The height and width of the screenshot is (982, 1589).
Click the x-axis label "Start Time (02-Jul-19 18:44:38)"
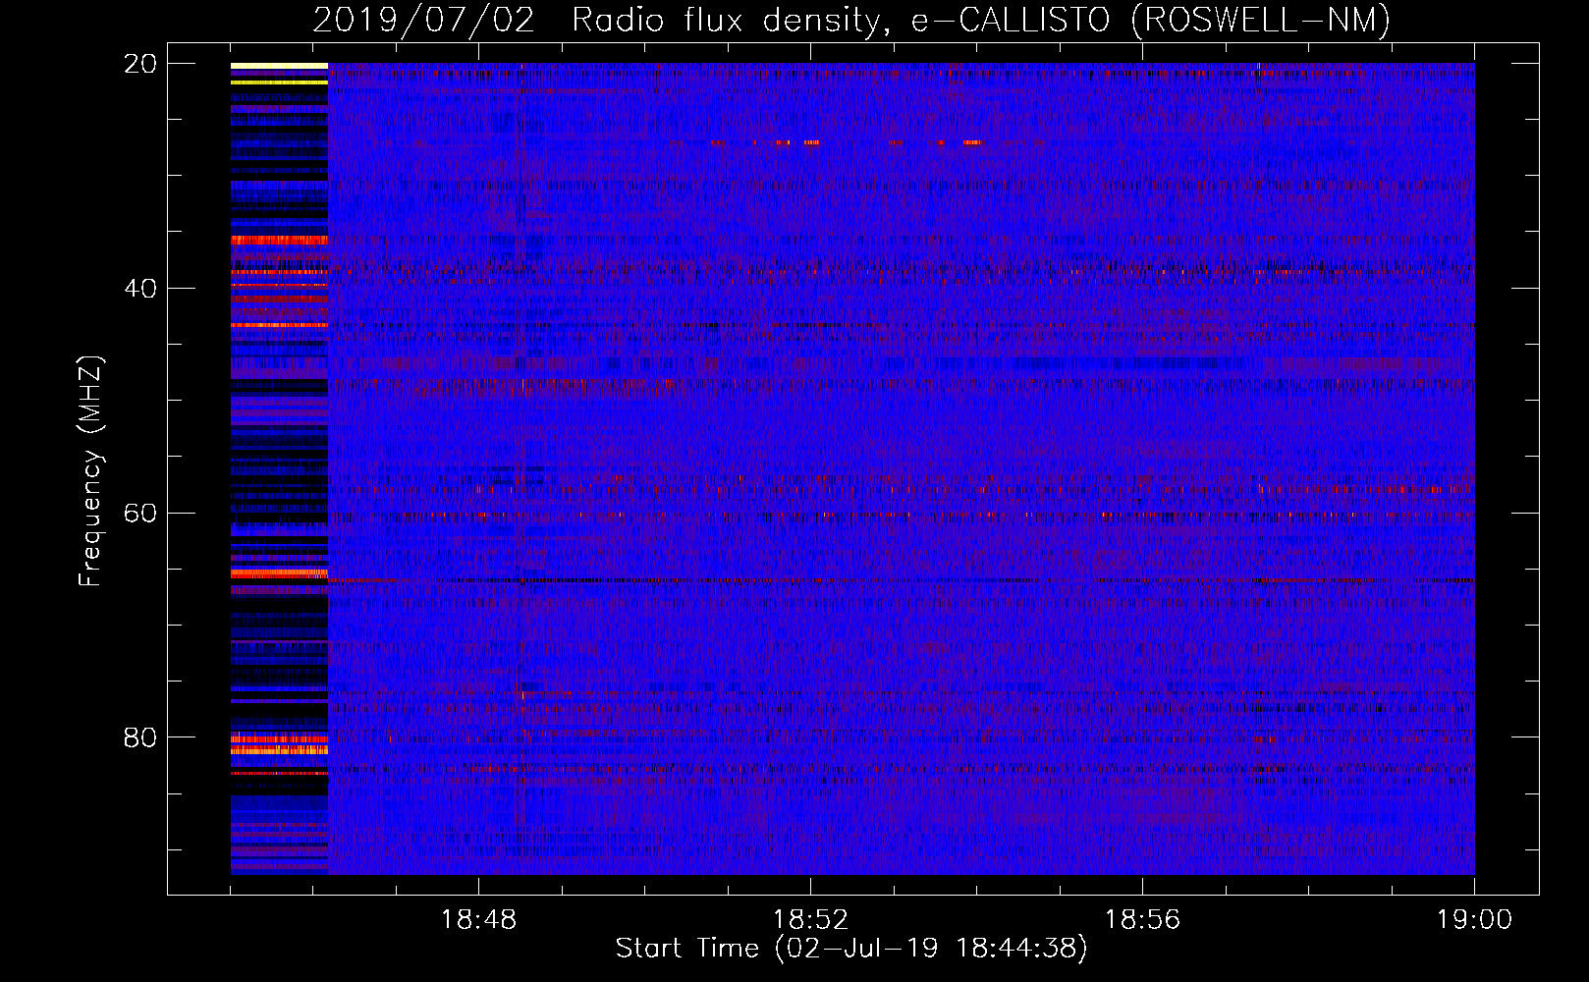click(851, 949)
